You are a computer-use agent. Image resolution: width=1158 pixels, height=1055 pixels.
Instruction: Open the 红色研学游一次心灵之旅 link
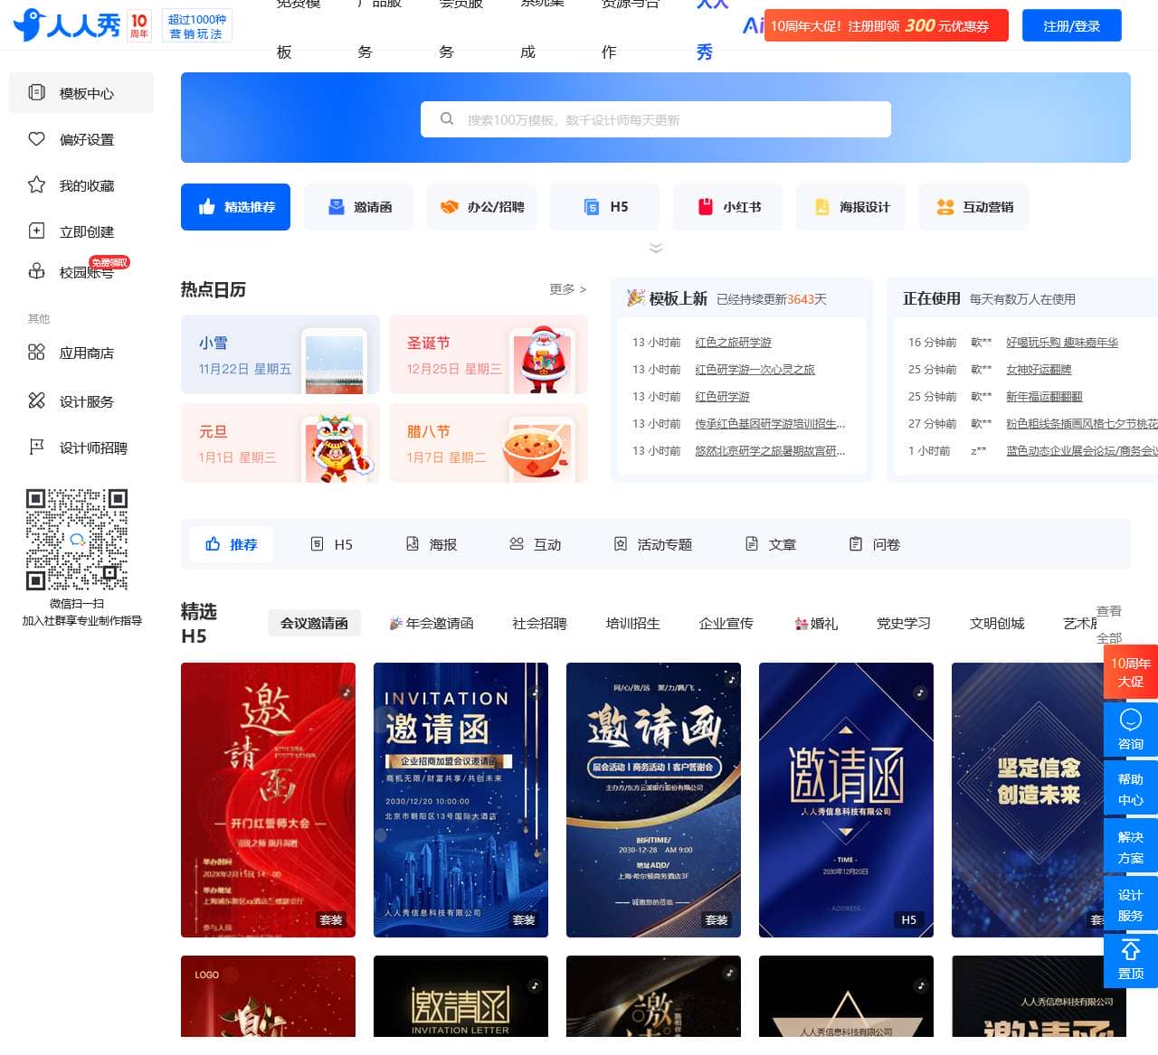(755, 370)
